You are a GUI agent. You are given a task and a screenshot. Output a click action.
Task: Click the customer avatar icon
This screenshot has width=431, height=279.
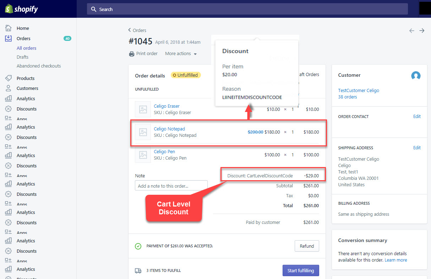[x=416, y=75]
